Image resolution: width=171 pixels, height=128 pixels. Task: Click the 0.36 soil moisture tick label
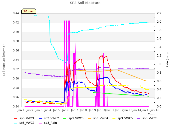16,50
